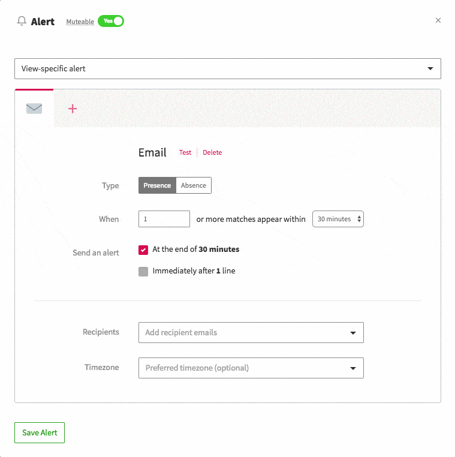The height and width of the screenshot is (457, 455).
Task: Click the Muteable label text
Action: pyautogui.click(x=80, y=22)
